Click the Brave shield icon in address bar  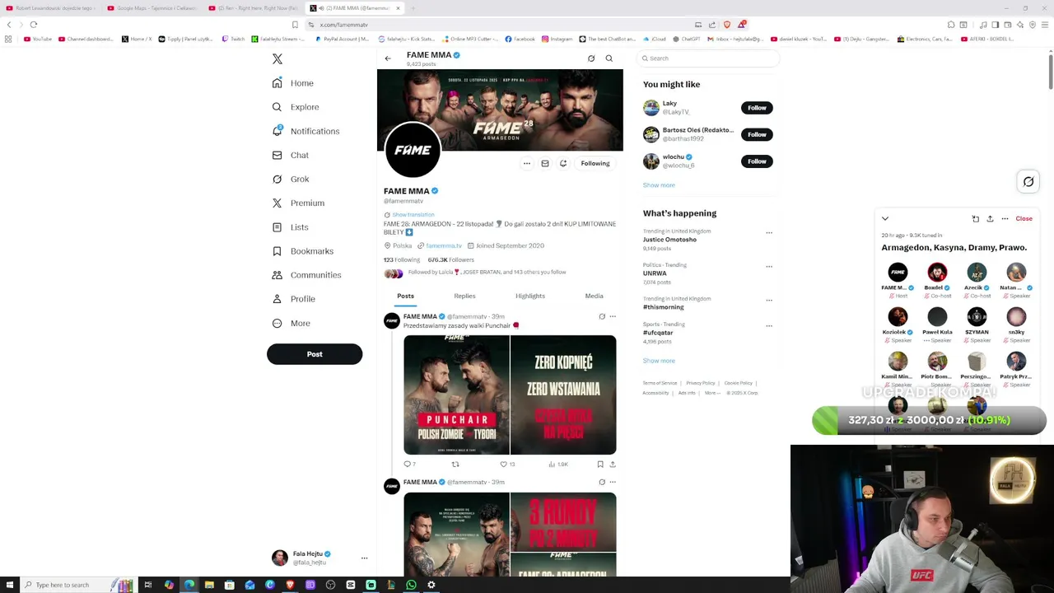click(726, 25)
